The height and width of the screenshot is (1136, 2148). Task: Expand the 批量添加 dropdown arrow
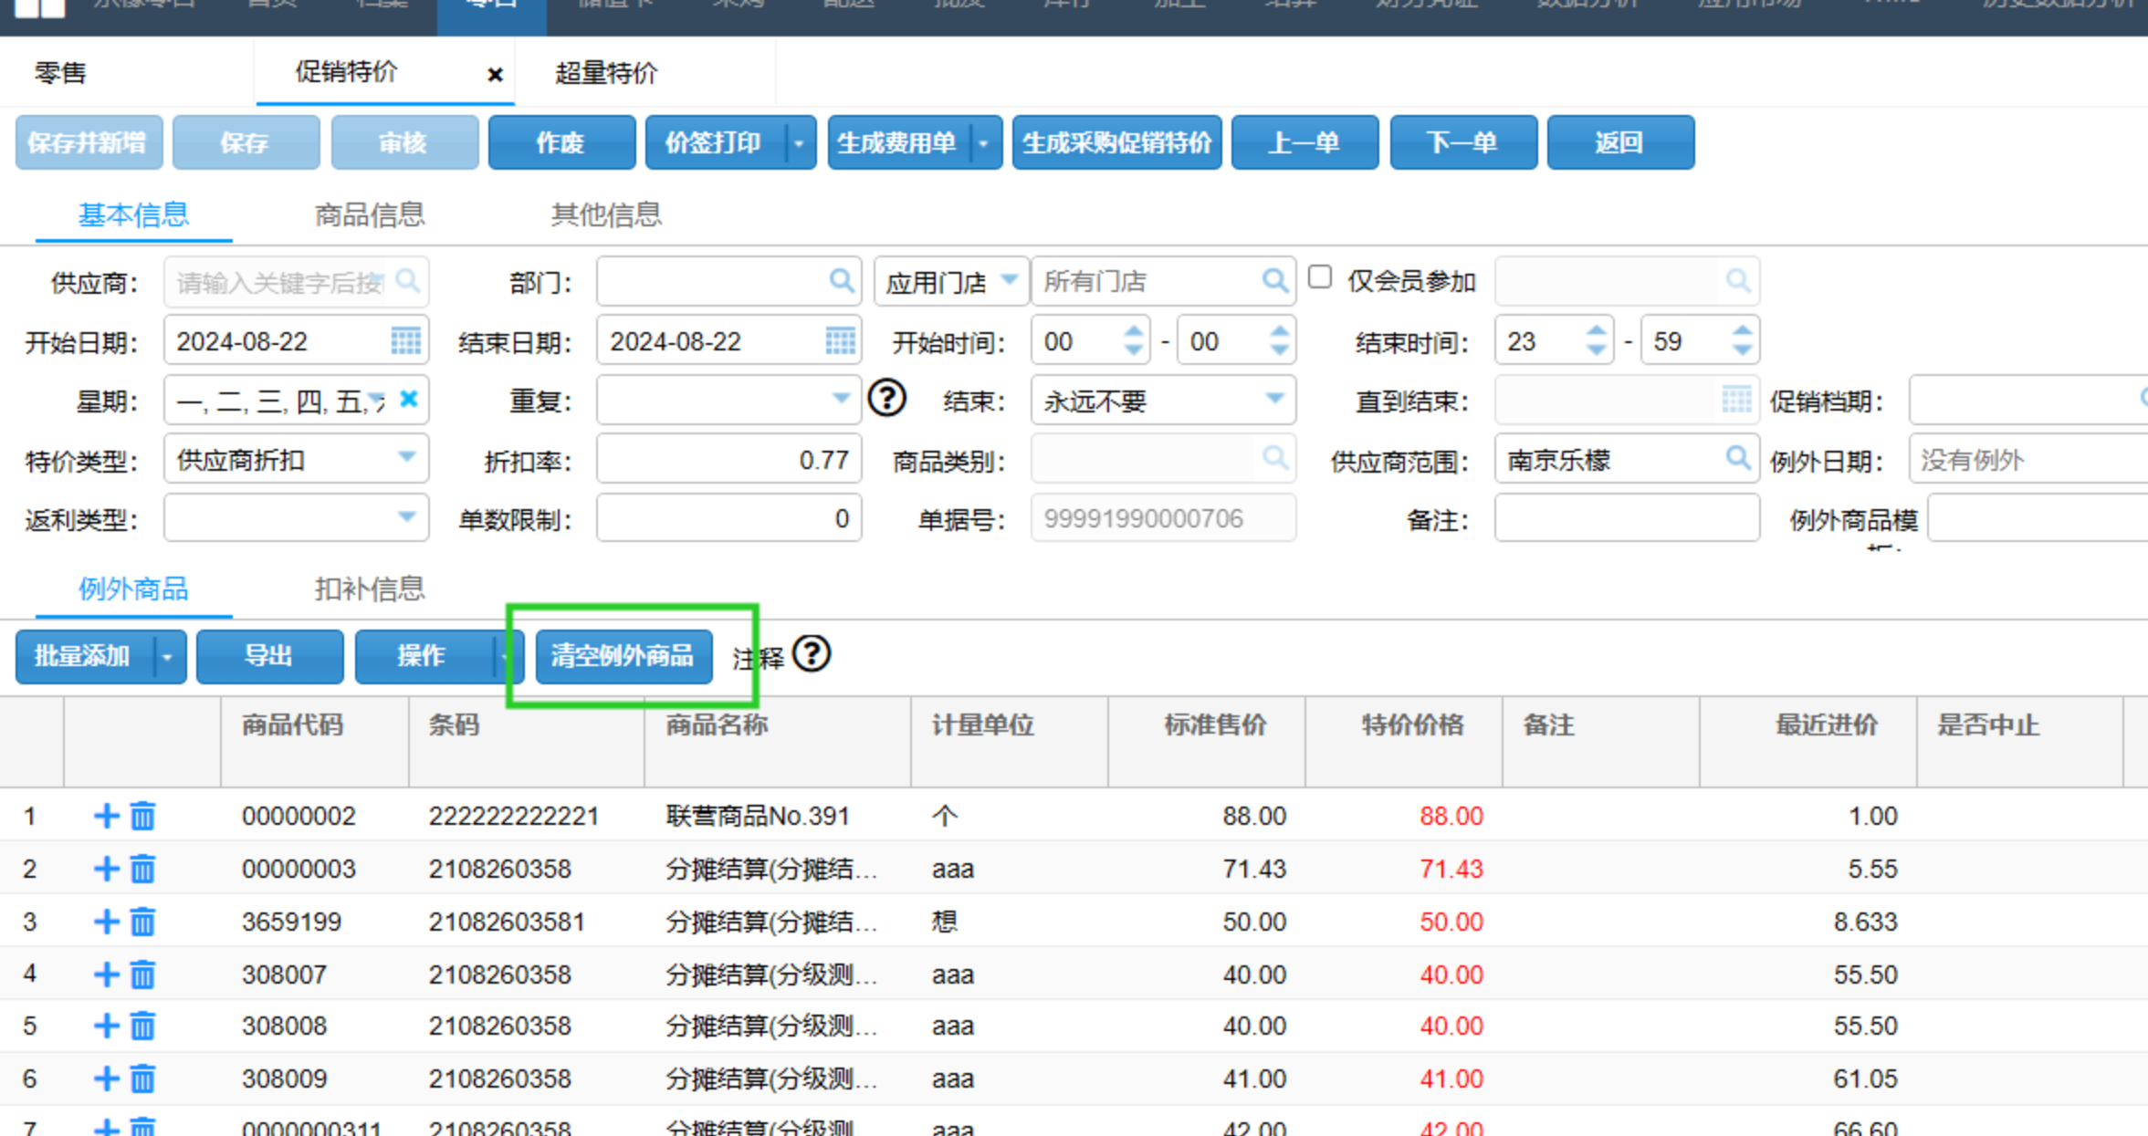[x=168, y=657]
